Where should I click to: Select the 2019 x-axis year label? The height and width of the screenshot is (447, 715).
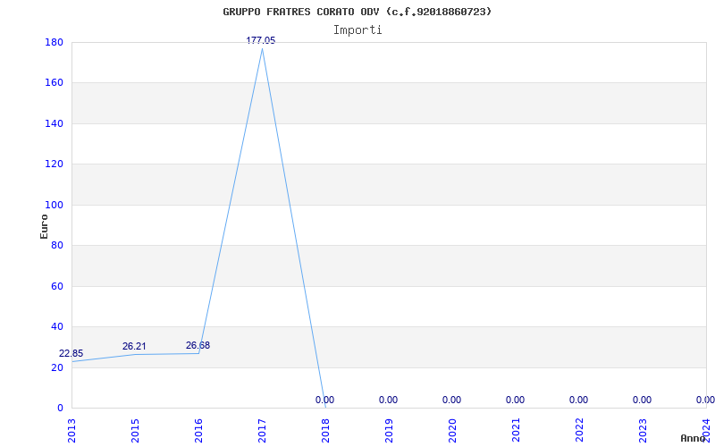[x=389, y=431]
